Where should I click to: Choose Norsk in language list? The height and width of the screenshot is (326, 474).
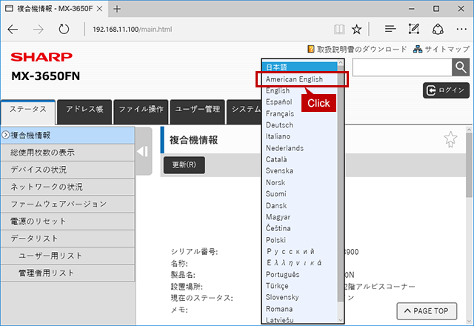point(300,183)
